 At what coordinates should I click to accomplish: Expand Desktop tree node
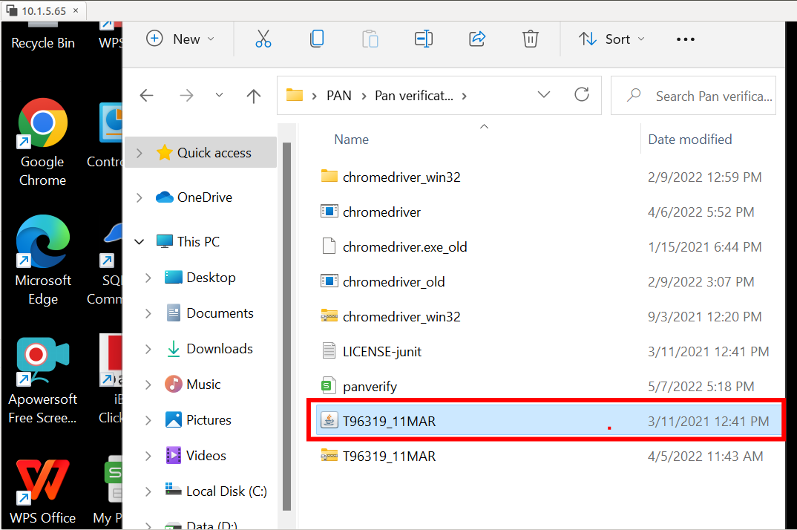[148, 278]
